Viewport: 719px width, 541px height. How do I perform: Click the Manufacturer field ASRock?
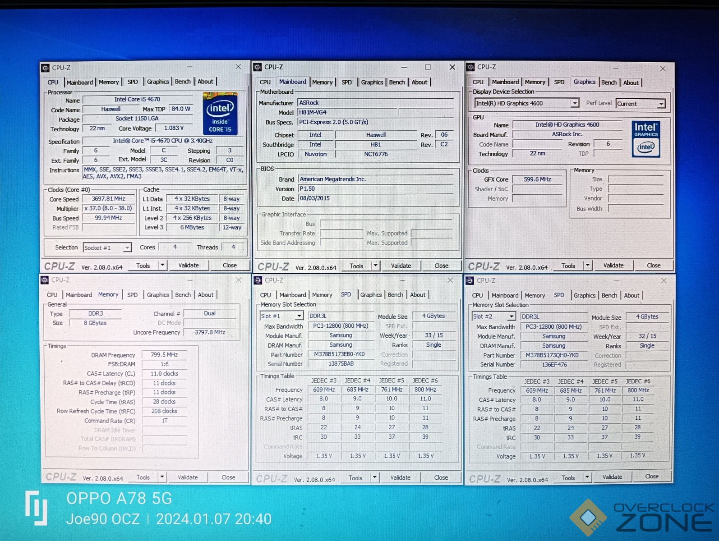tap(375, 103)
